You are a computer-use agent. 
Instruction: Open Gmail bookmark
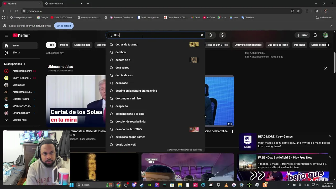(195, 18)
